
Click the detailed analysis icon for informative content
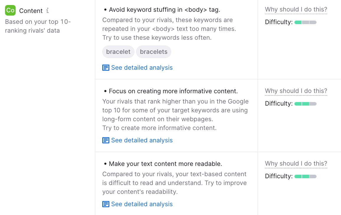(106, 140)
